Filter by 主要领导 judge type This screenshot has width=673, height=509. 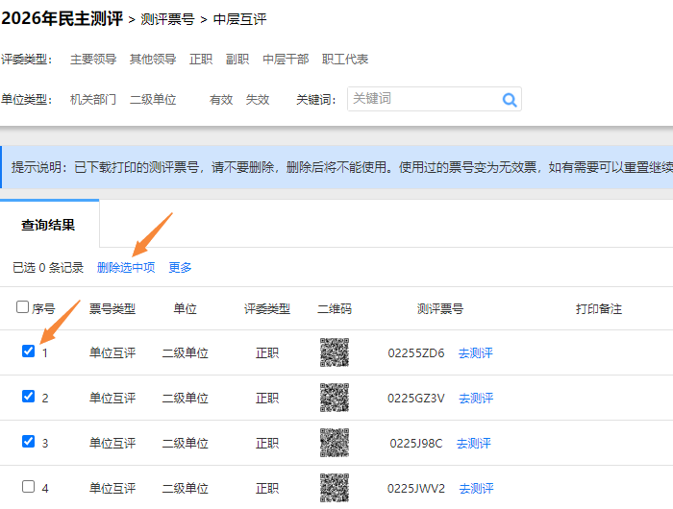click(93, 60)
